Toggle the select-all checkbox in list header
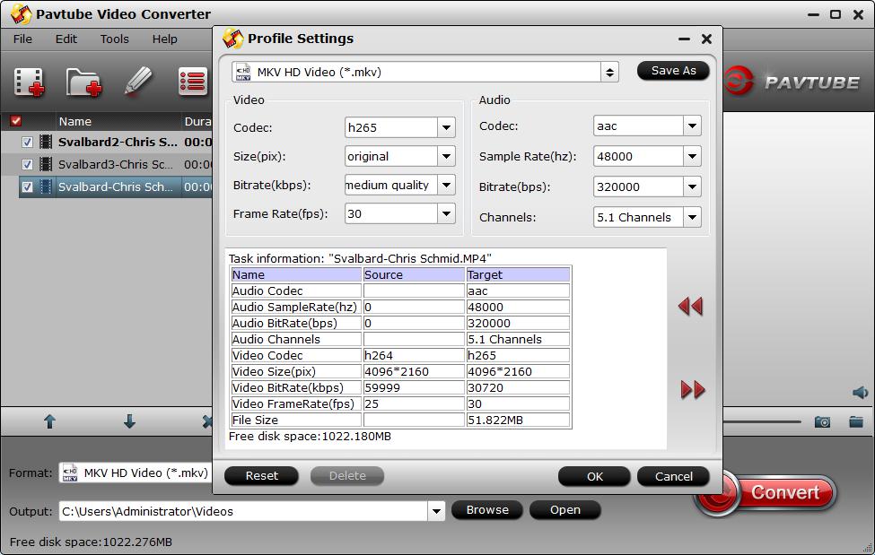The width and height of the screenshot is (875, 555). (15, 120)
